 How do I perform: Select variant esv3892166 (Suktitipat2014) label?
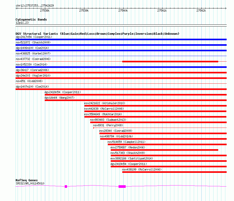click(x=132, y=158)
